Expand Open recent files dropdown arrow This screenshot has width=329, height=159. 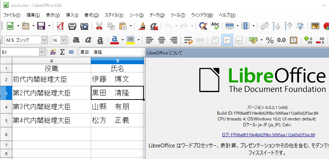pos(34,26)
